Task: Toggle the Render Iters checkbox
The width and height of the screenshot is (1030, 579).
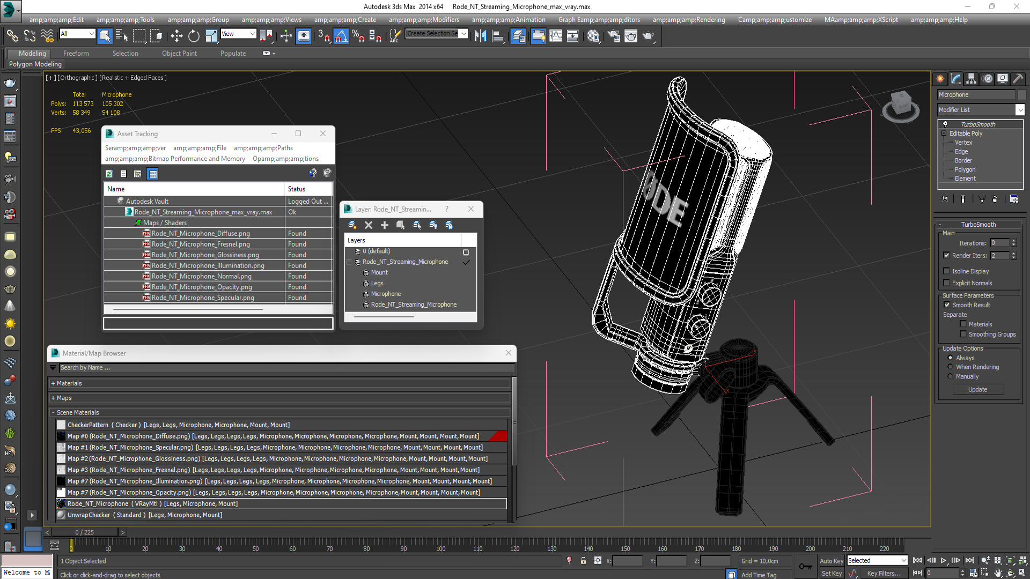Action: (947, 255)
